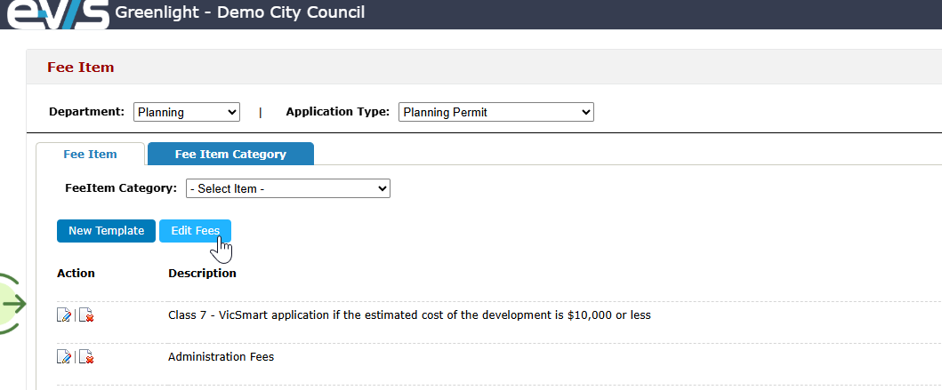The image size is (942, 390).
Task: Click the Fee Item panel heading
Action: [81, 68]
